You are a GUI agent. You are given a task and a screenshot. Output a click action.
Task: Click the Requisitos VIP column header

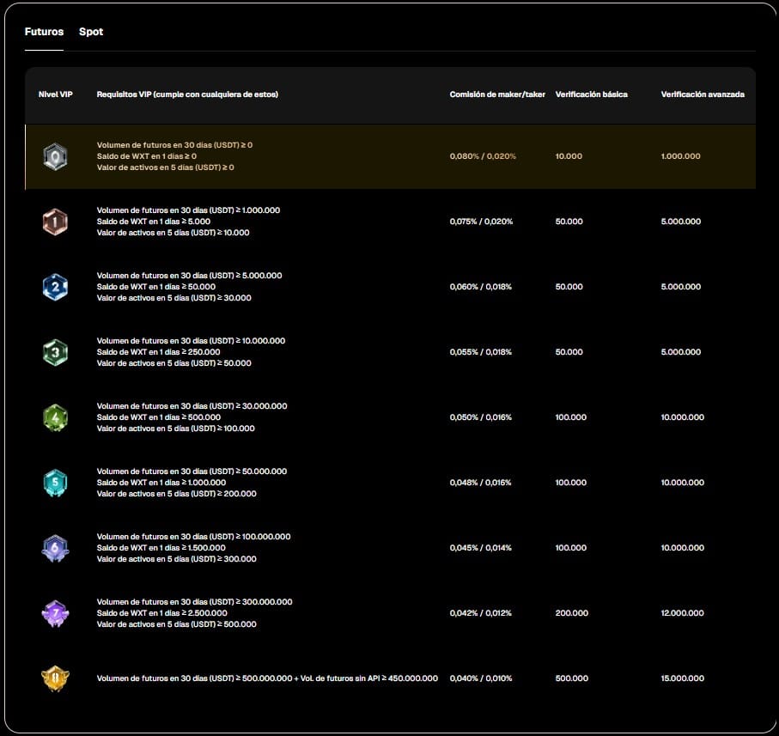click(x=187, y=94)
